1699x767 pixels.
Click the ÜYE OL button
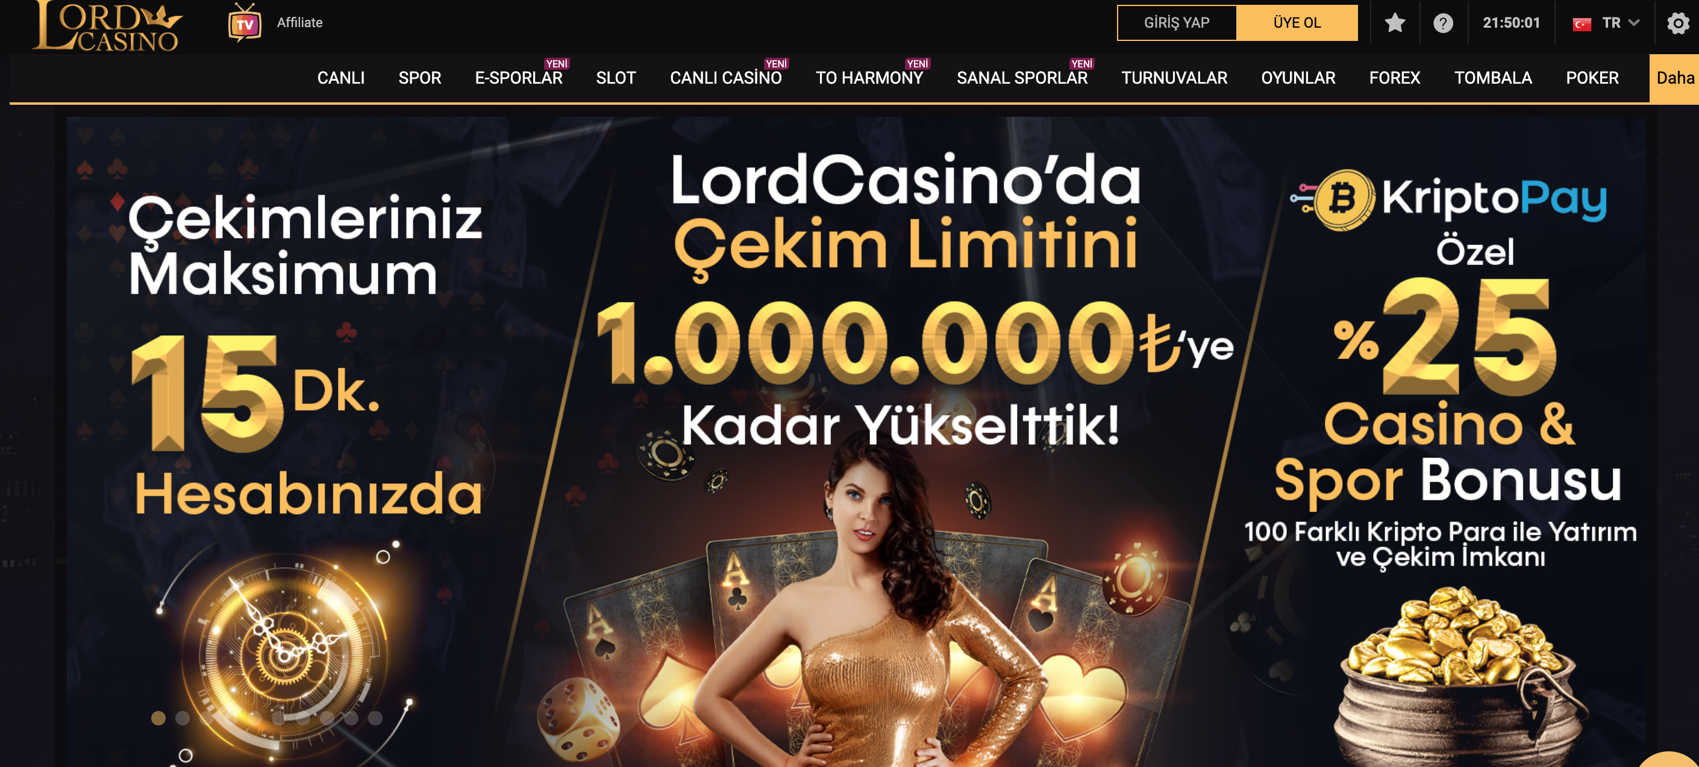coord(1297,23)
